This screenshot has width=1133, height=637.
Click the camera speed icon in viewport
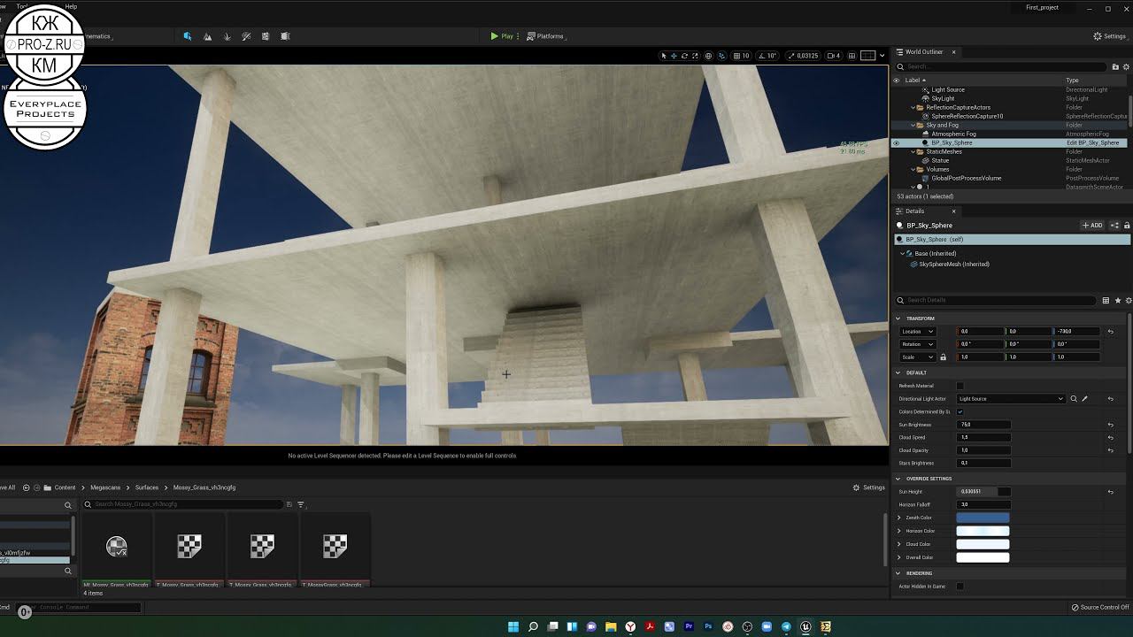(x=833, y=56)
